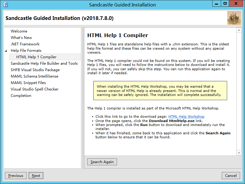245x184 pixels.
Task: Click the HTML Help 1 Compiler heading
Action: (118, 35)
